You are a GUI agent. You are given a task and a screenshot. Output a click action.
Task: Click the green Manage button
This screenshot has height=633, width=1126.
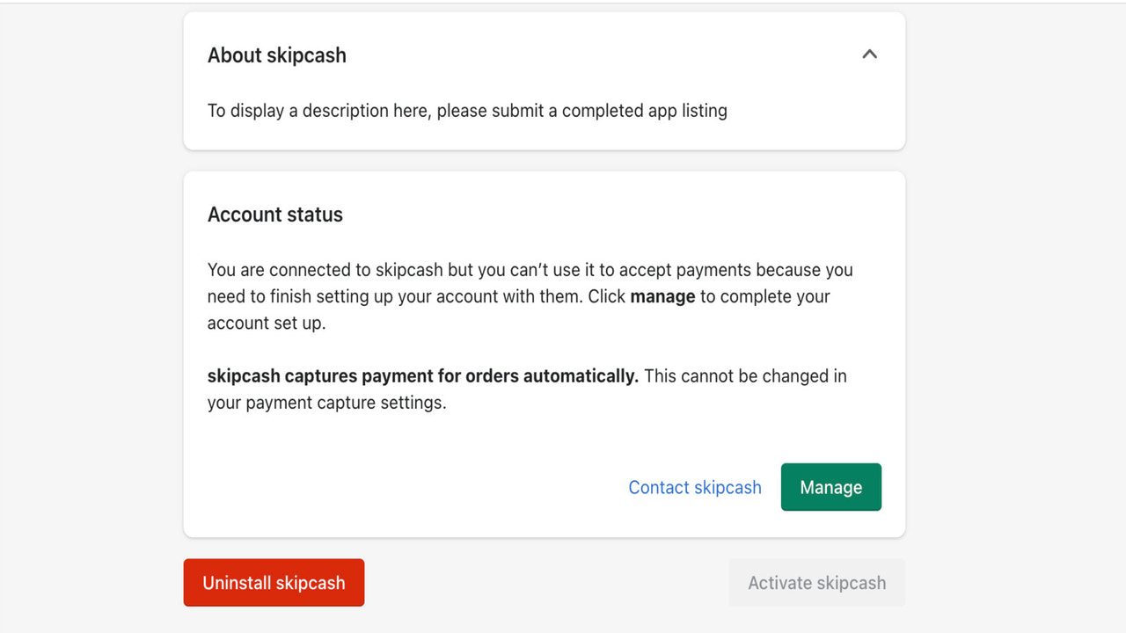tap(831, 487)
